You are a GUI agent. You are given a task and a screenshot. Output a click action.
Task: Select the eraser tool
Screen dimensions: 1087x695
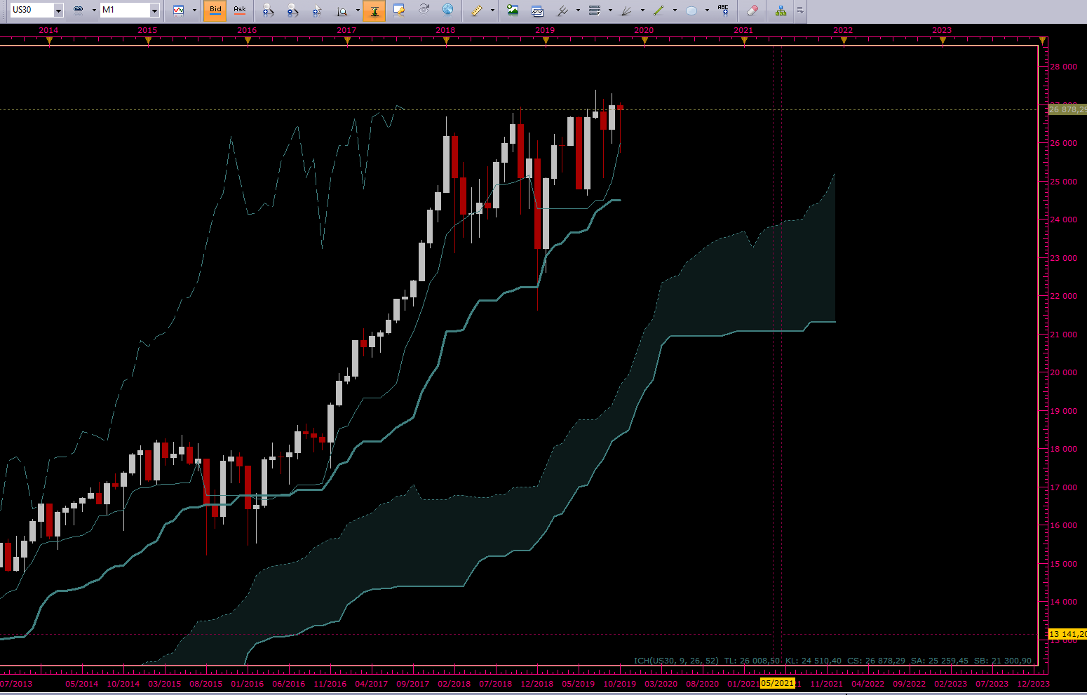tap(752, 11)
